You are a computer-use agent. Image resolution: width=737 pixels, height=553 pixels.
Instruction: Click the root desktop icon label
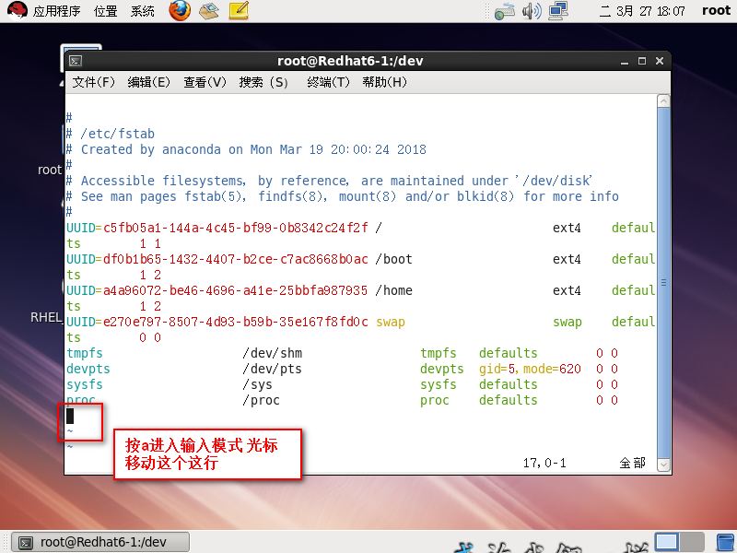click(50, 170)
